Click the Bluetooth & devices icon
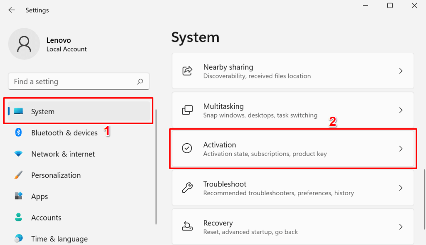The height and width of the screenshot is (245, 426). (x=18, y=132)
